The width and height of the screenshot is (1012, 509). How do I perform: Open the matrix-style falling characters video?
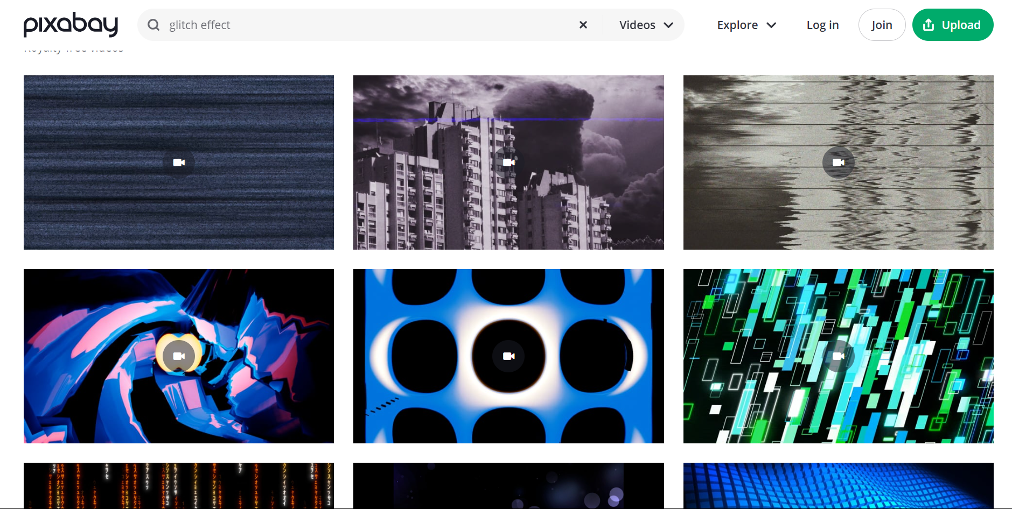click(178, 485)
